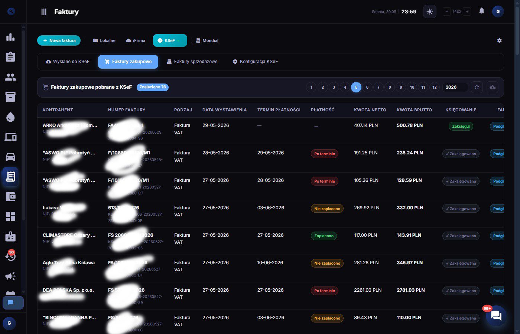This screenshot has height=334, width=520.
Task: Open wallet icon in sidebar
Action: tap(10, 197)
